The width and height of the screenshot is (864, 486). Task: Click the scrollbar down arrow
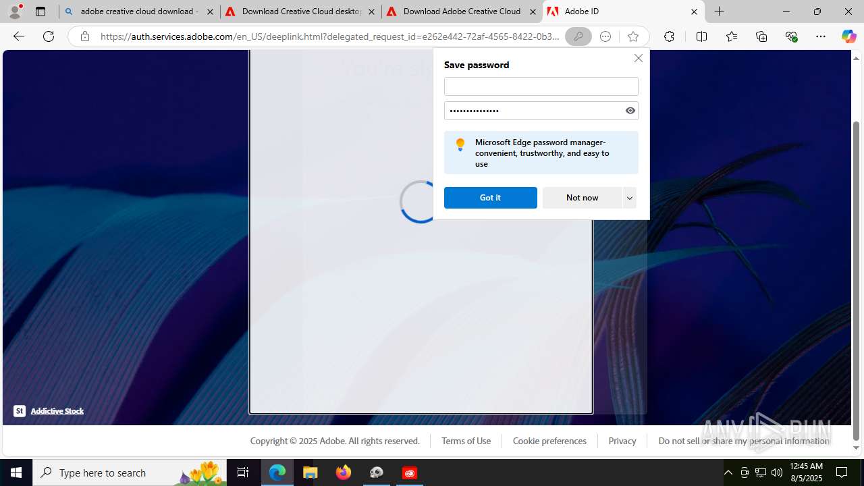pyautogui.click(x=856, y=448)
